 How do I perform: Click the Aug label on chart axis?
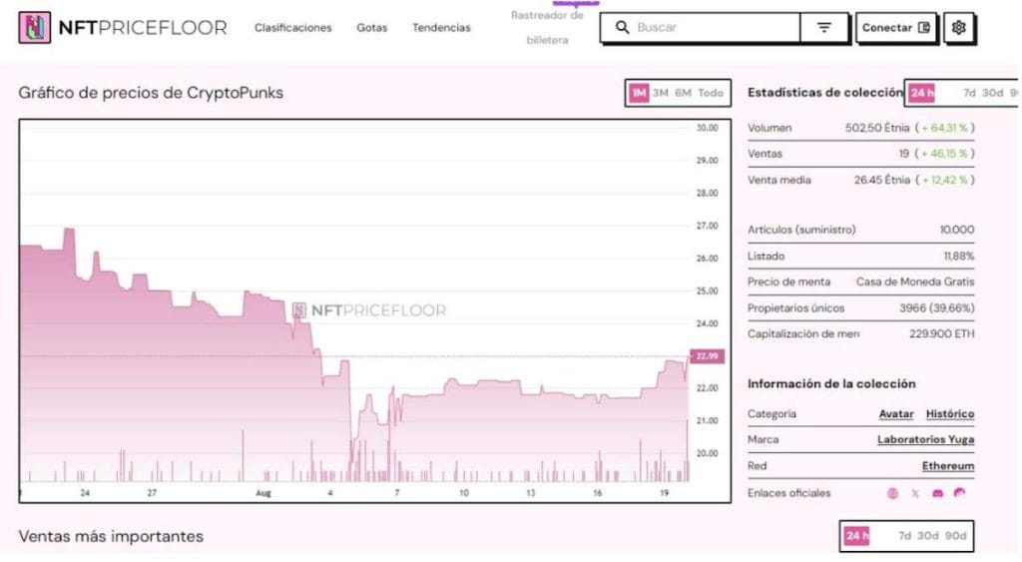tap(263, 493)
